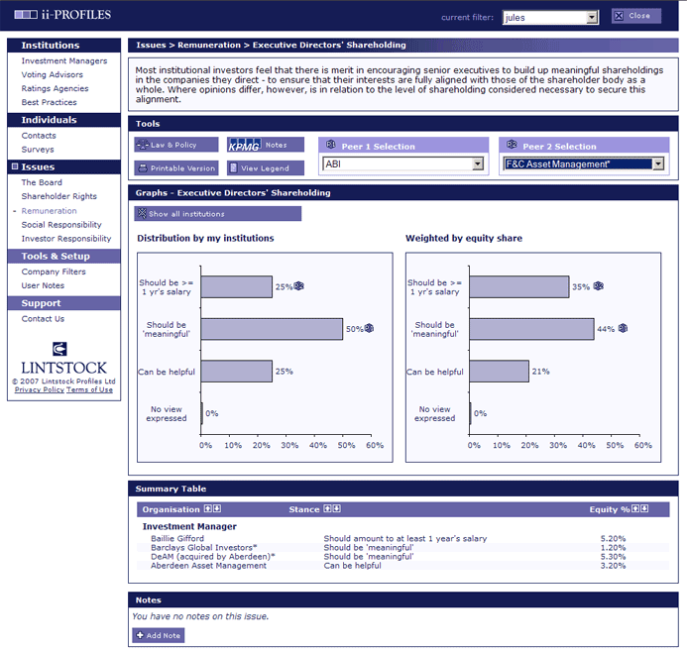
Task: Open Voting Advisors page
Action: (x=53, y=74)
